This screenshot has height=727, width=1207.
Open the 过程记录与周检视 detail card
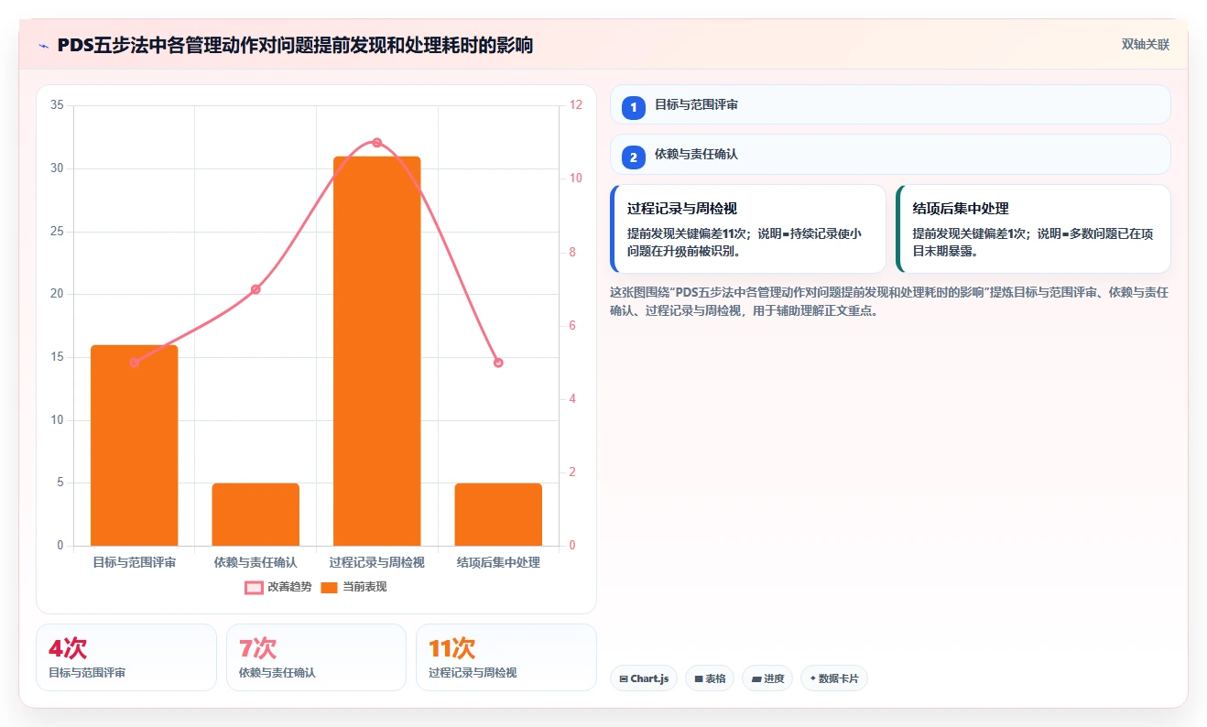click(748, 229)
